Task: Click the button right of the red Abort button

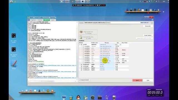Action: (x=148, y=80)
